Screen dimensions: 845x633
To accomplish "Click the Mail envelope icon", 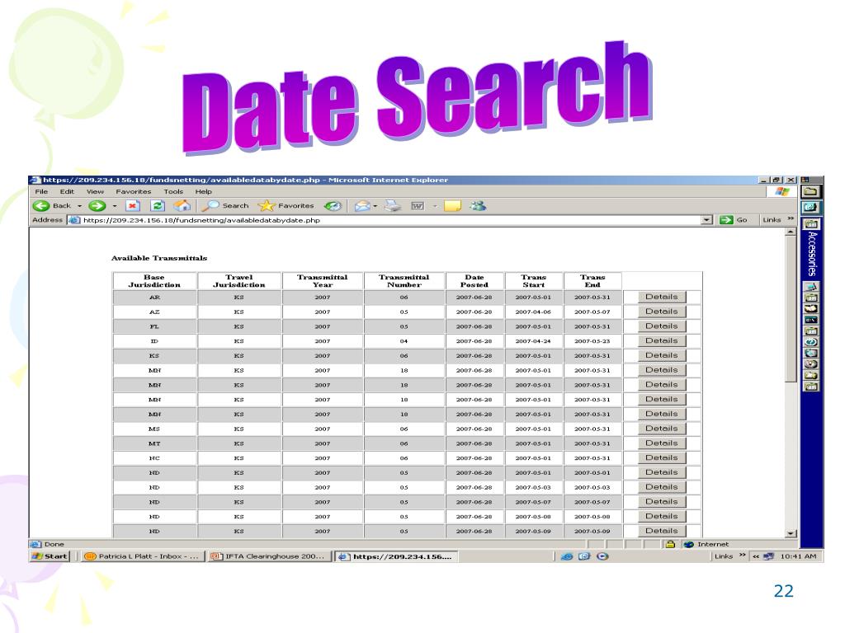I will coord(362,205).
